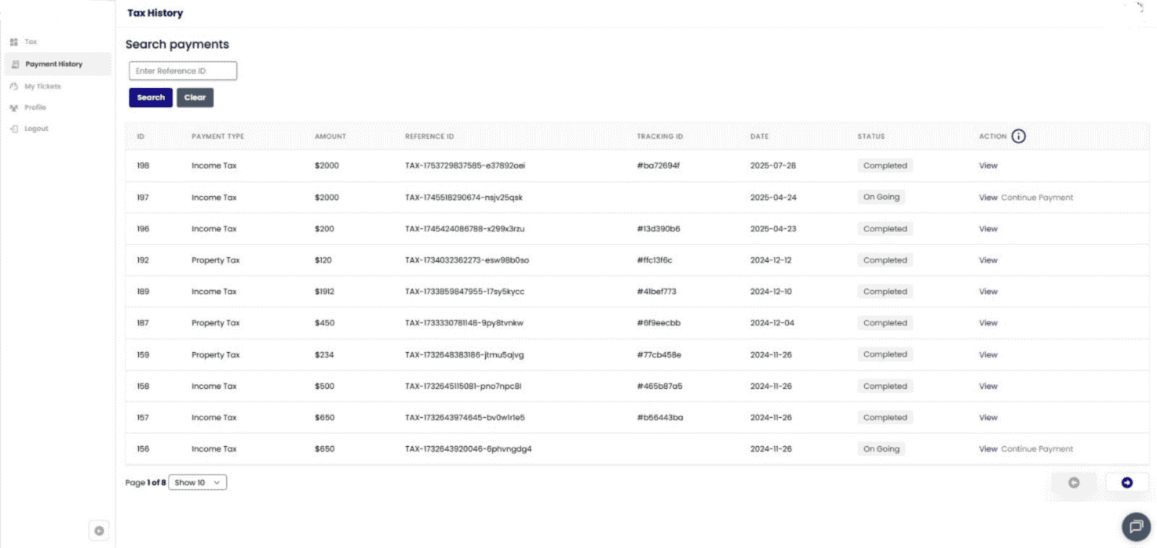The image size is (1157, 548).
Task: Click the Clear button
Action: click(x=195, y=98)
